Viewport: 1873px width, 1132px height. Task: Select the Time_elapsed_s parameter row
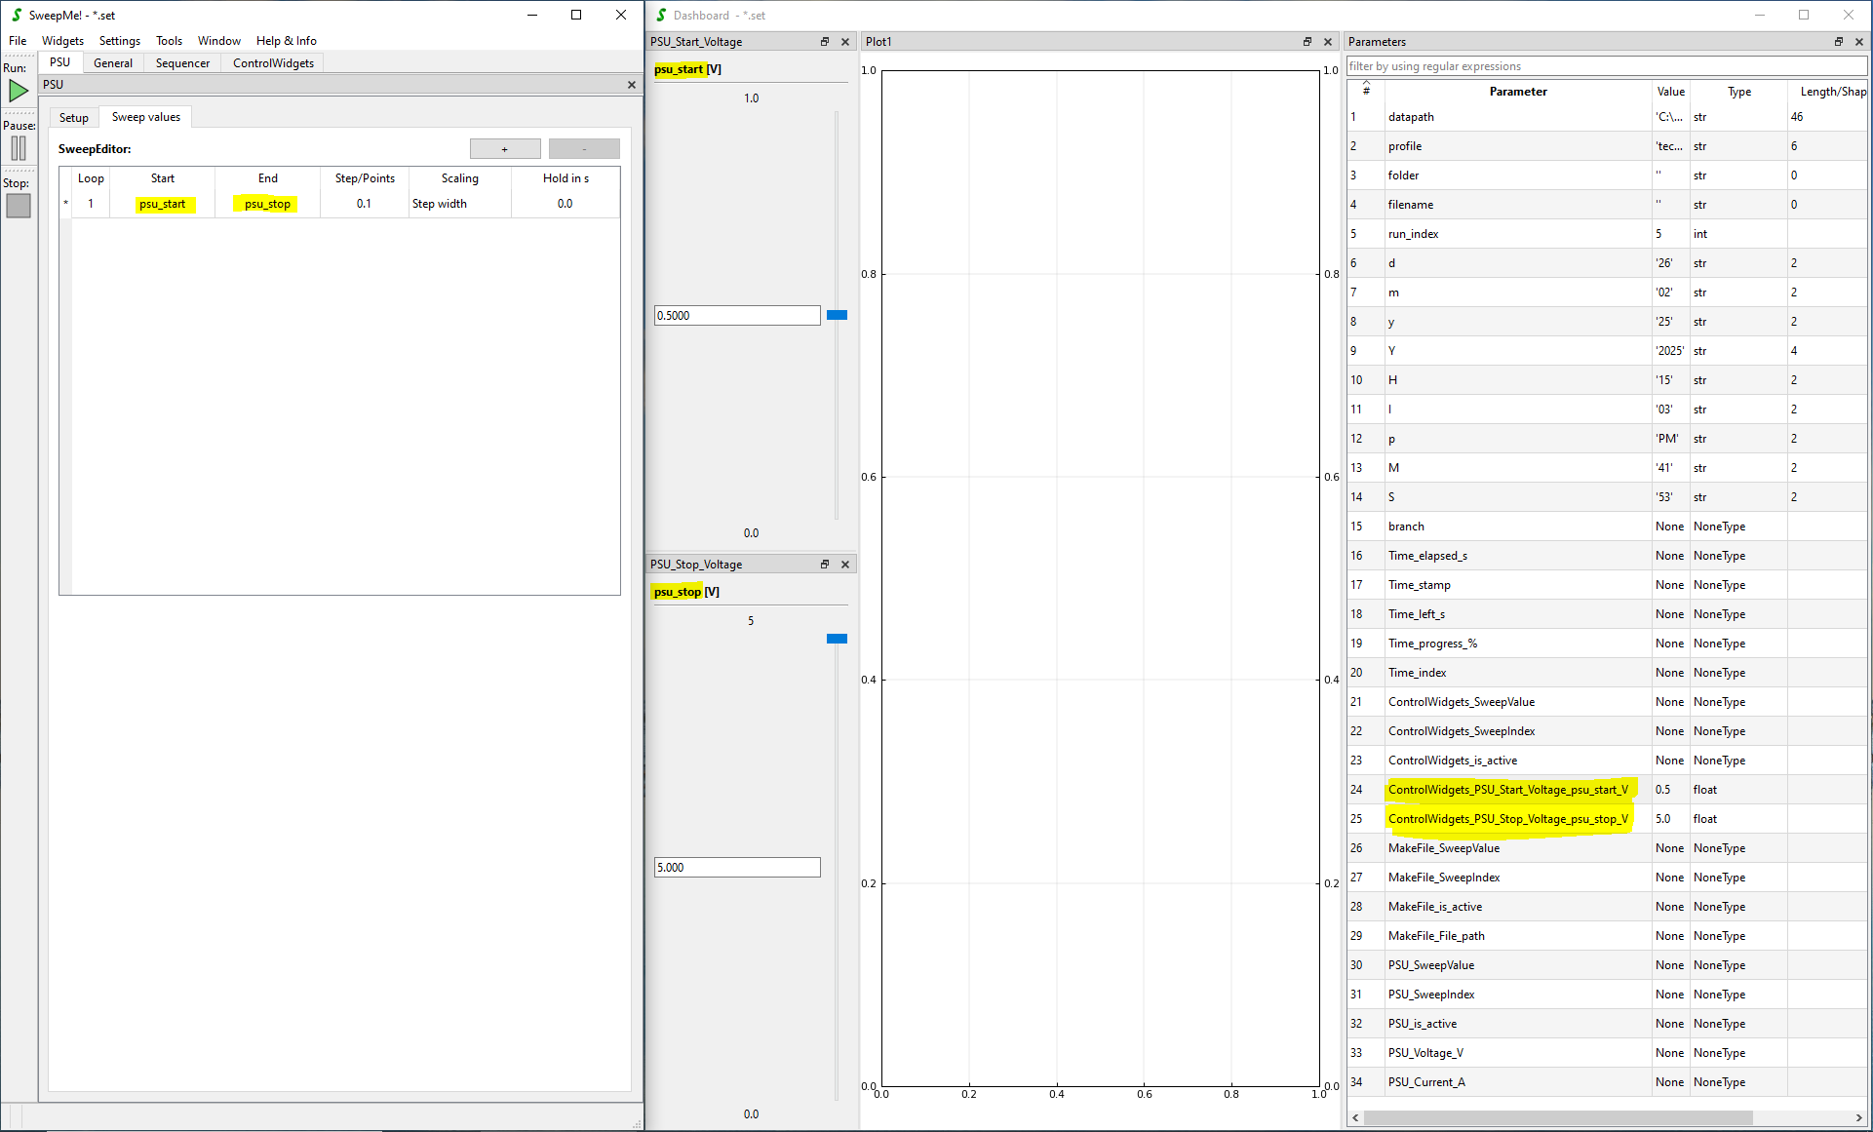click(x=1607, y=556)
